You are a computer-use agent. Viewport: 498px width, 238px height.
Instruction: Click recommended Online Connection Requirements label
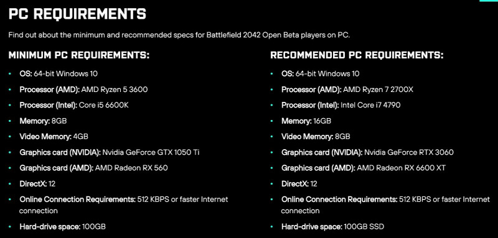[x=339, y=199]
